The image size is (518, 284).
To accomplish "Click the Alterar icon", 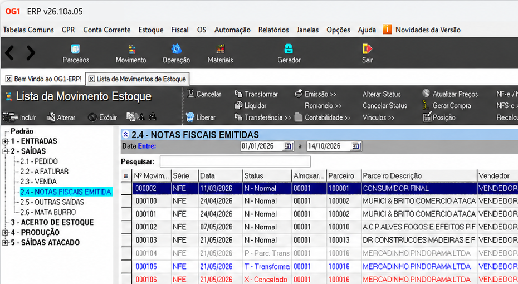I will click(51, 117).
